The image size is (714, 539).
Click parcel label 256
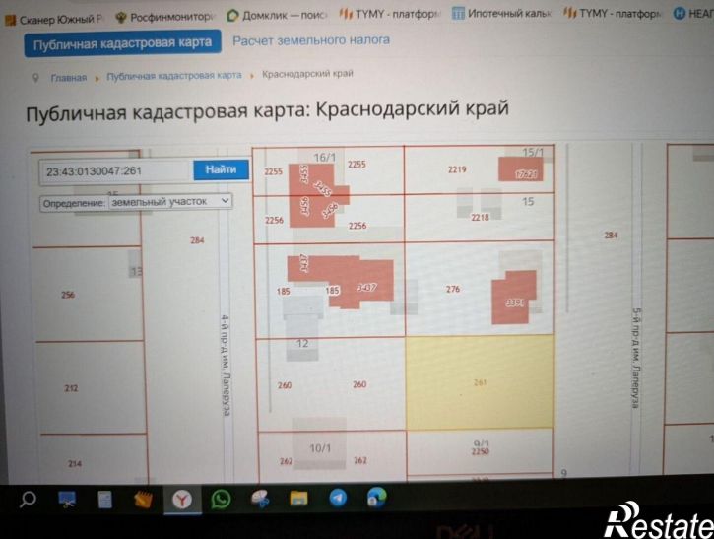click(68, 295)
